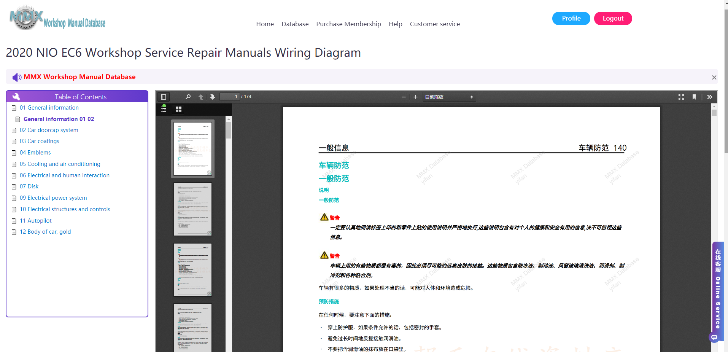The width and height of the screenshot is (728, 352).
Task: Click the speaker announcement icon
Action: coord(17,77)
